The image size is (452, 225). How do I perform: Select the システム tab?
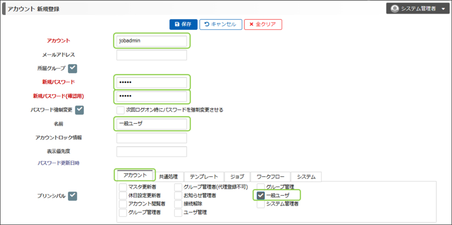click(x=306, y=177)
